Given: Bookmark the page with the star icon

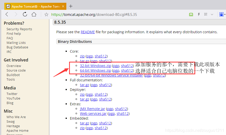Looking at the screenshot, I should (x=46, y=14).
